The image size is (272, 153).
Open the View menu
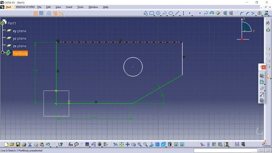(58, 7)
